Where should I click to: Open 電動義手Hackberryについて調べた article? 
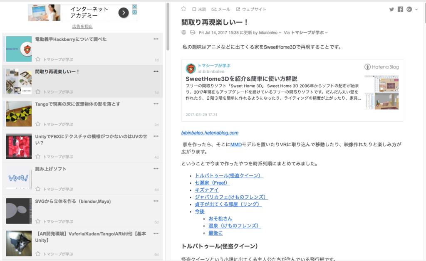point(71,39)
